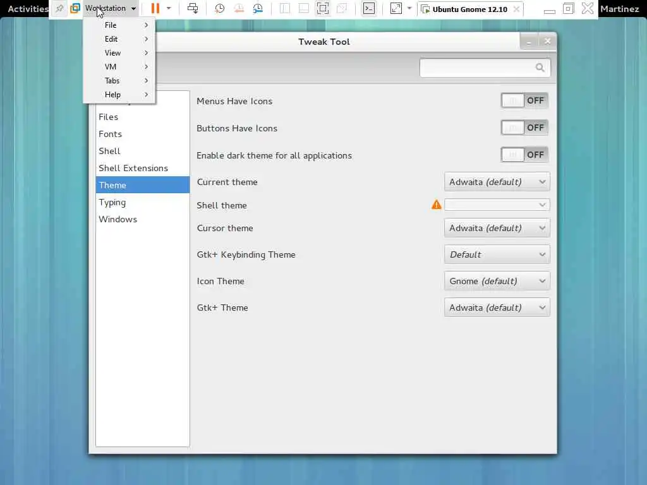The image size is (647, 485).
Task: Click the send Ctrl+Alt+Del icon
Action: coord(193,8)
